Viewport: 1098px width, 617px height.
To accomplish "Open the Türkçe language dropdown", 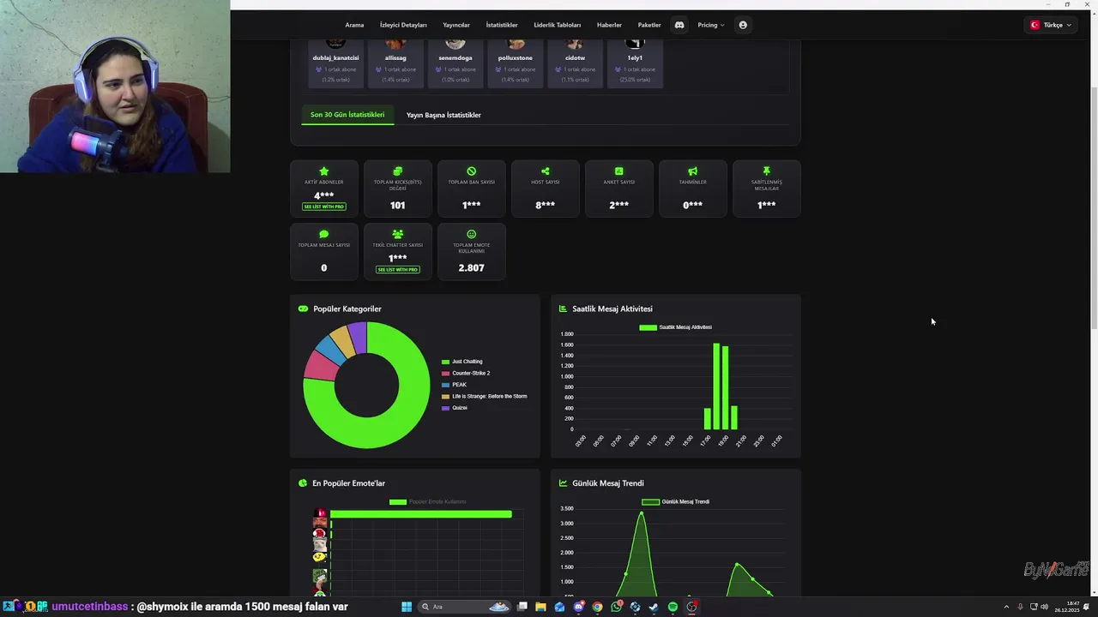I will pos(1051,25).
